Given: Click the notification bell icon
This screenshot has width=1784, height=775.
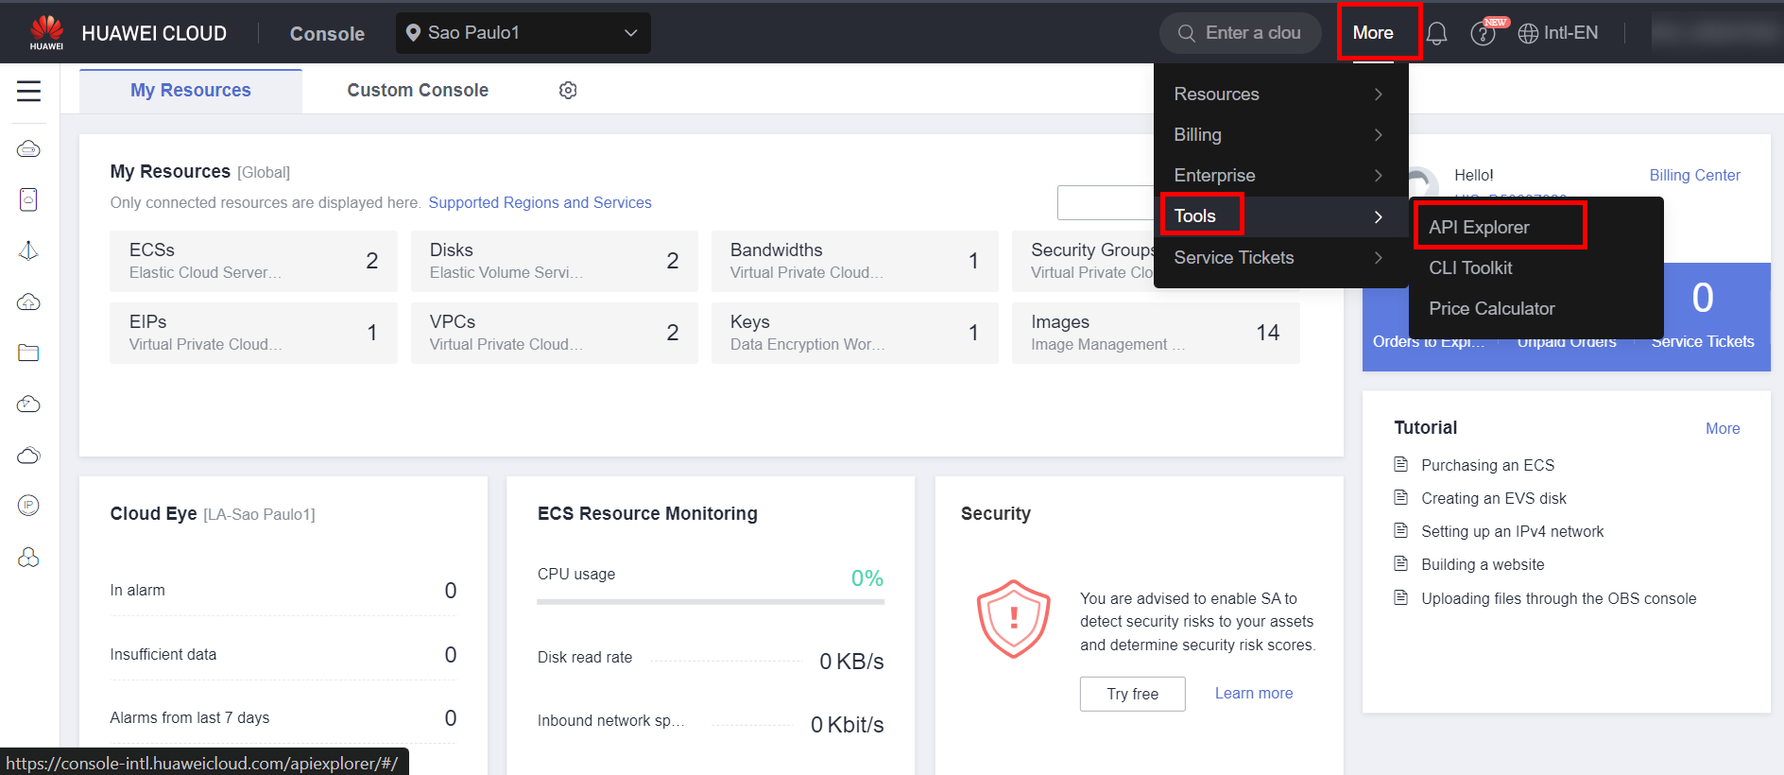Looking at the screenshot, I should pyautogui.click(x=1436, y=34).
